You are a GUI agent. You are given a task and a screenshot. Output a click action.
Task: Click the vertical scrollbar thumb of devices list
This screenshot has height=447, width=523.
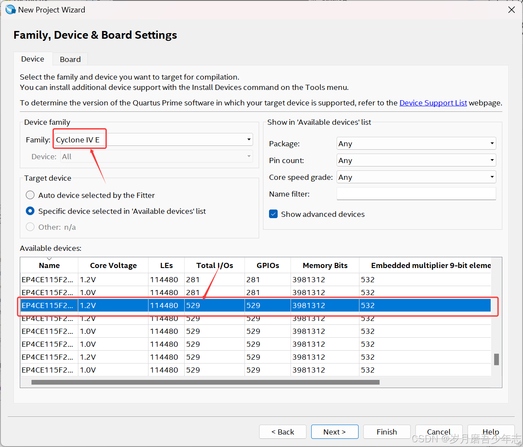pos(496,359)
